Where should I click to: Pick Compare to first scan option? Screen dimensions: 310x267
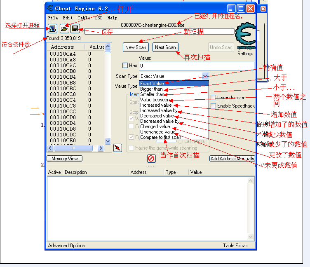[x=174, y=137]
